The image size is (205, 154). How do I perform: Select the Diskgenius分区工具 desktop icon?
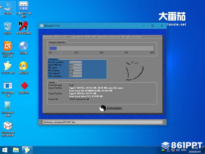pos(8,49)
